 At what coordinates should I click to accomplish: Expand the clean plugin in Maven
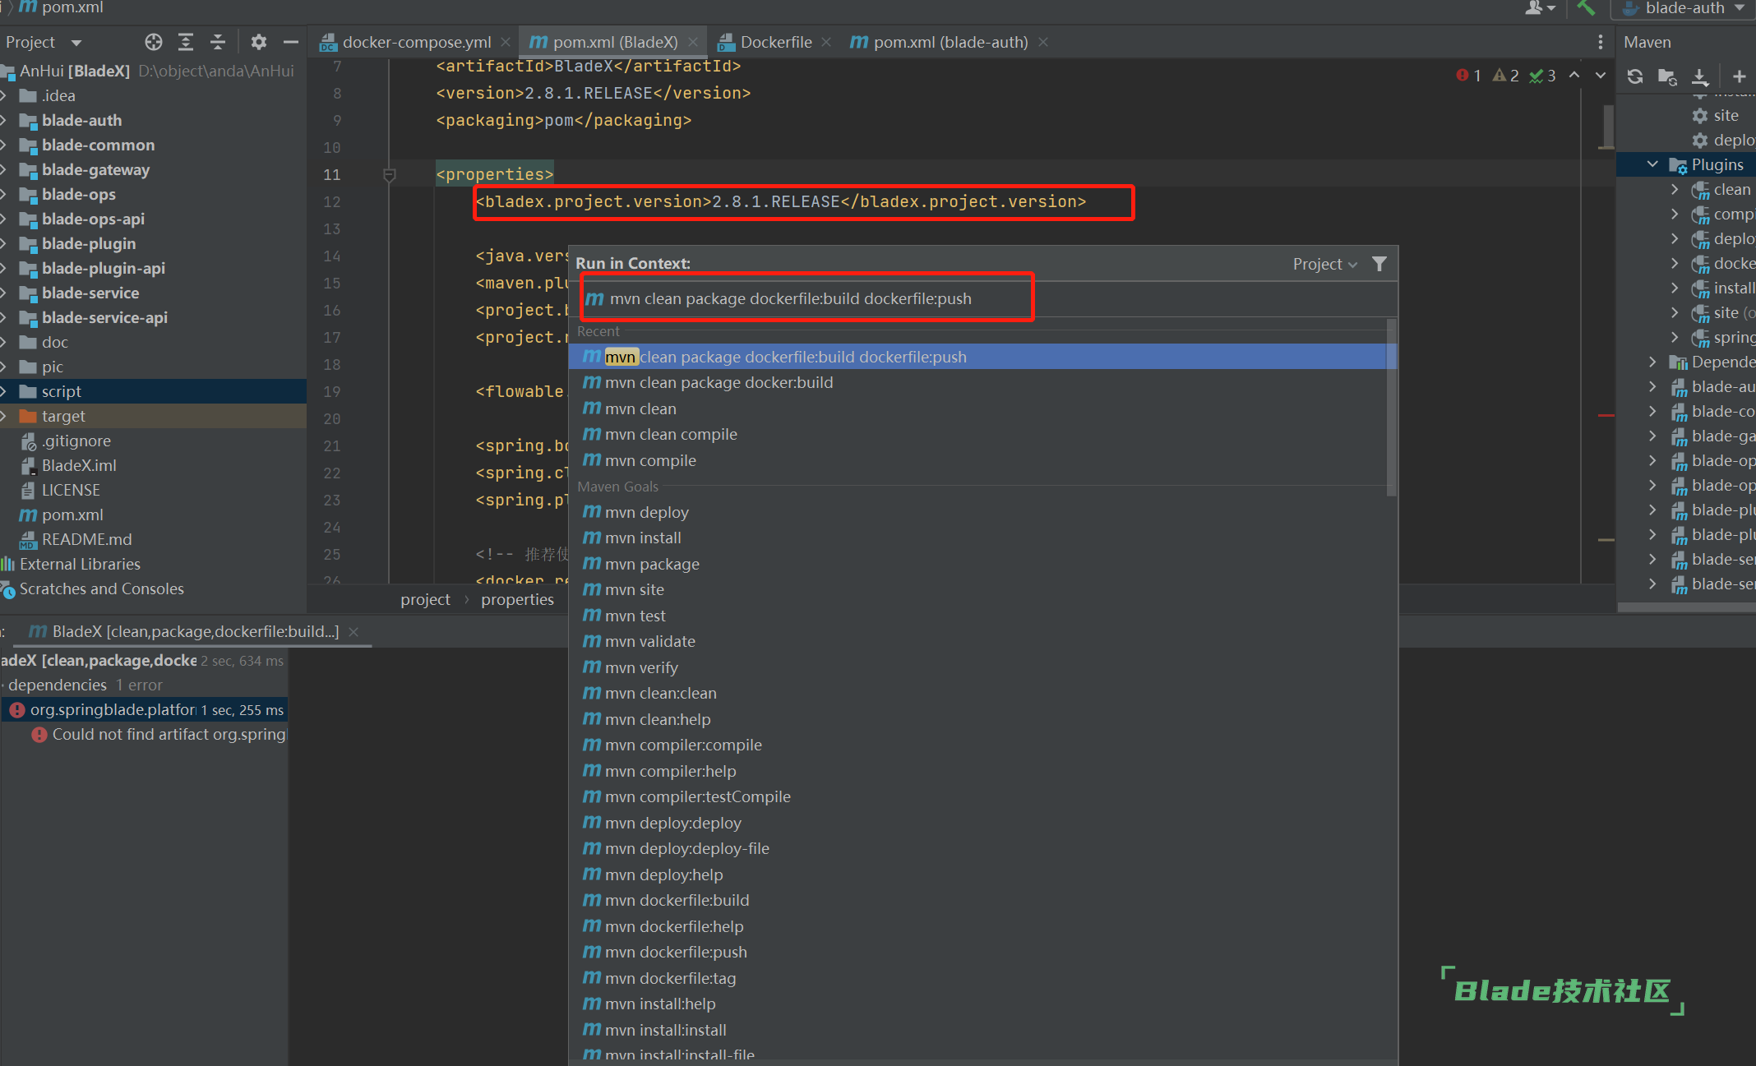click(1675, 189)
